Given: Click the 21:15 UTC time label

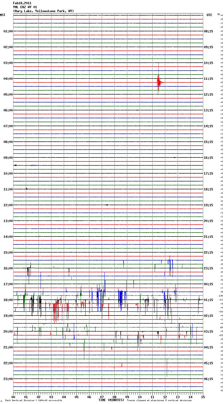Looking at the screenshot, I should pyautogui.click(x=208, y=237).
